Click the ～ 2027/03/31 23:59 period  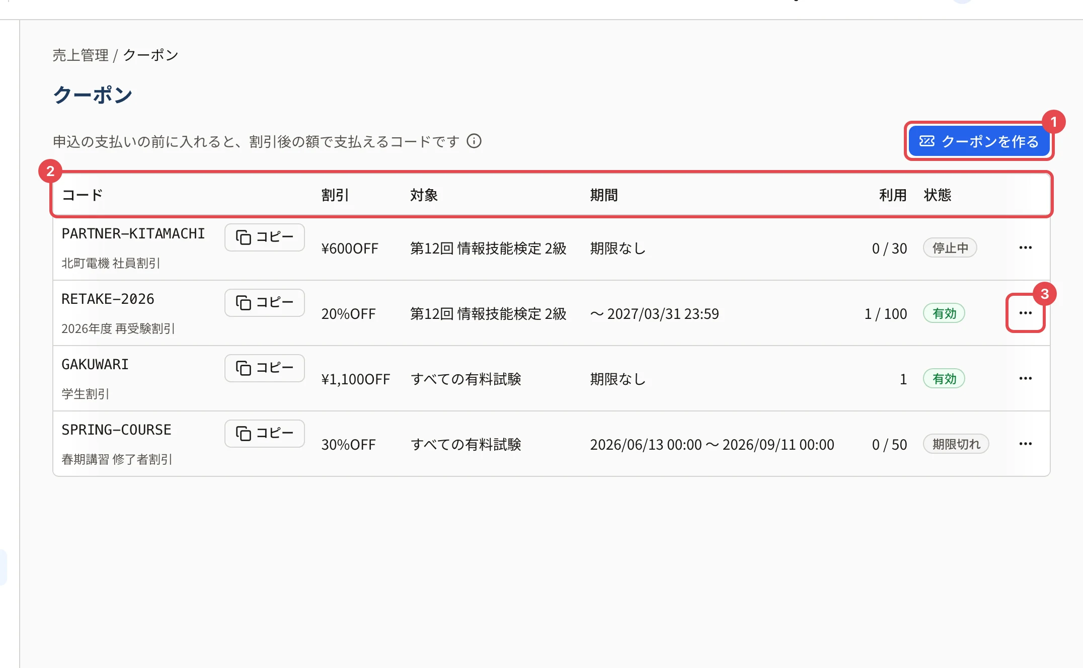point(654,314)
